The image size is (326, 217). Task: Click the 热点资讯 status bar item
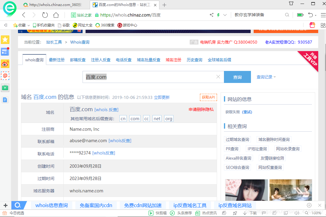click(x=206, y=213)
